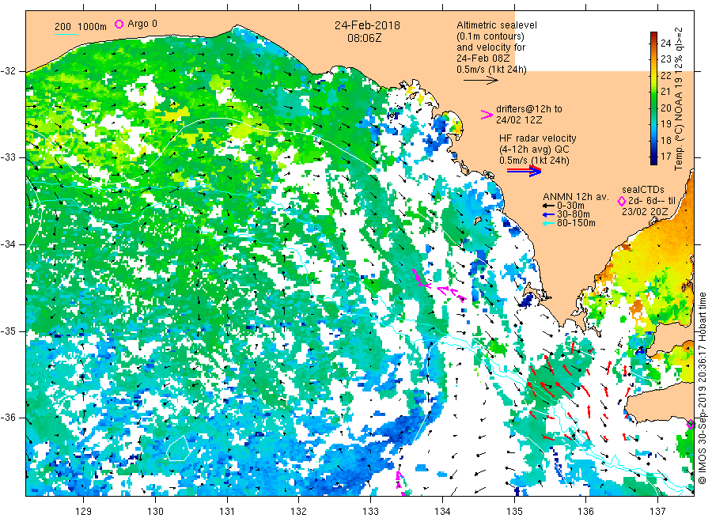
Task: Click the Altimetric sealevel legend heading
Action: [x=497, y=25]
